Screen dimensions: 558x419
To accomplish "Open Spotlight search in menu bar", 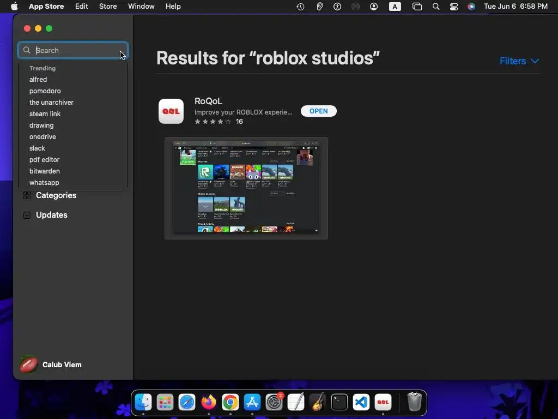I will (436, 7).
